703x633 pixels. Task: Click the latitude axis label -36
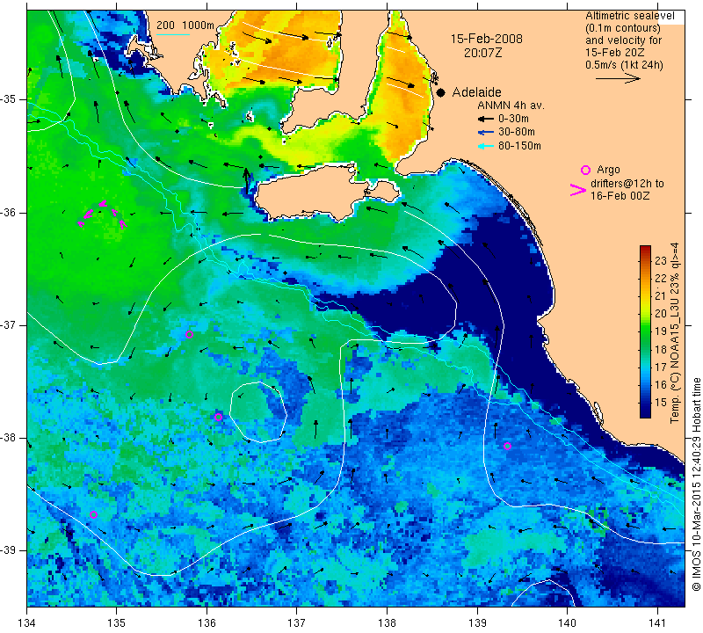click(x=9, y=212)
